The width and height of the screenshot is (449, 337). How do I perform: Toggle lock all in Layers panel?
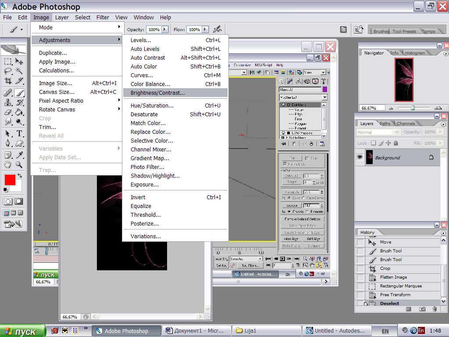pyautogui.click(x=396, y=143)
